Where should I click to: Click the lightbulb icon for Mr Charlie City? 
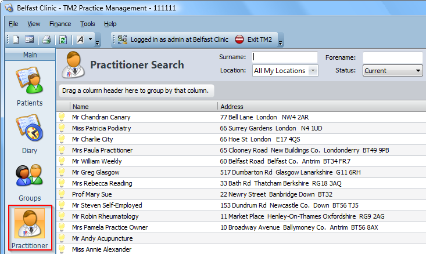[62, 139]
